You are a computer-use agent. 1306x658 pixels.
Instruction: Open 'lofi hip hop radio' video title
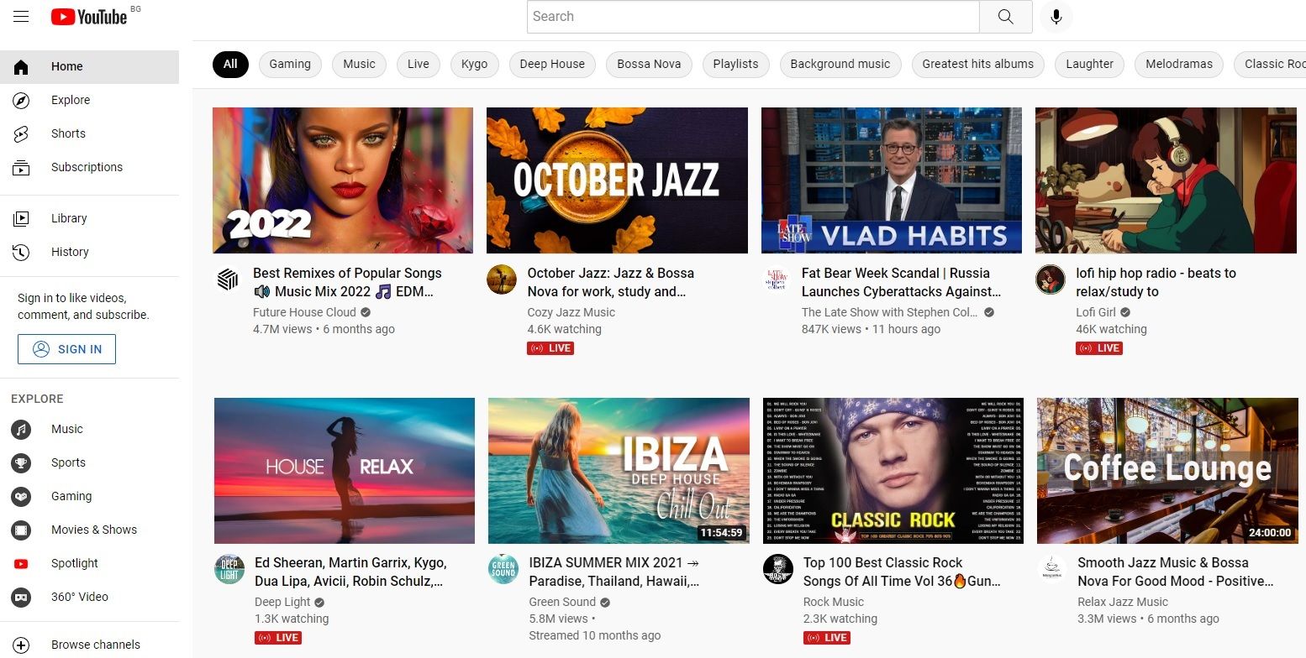click(x=1156, y=283)
